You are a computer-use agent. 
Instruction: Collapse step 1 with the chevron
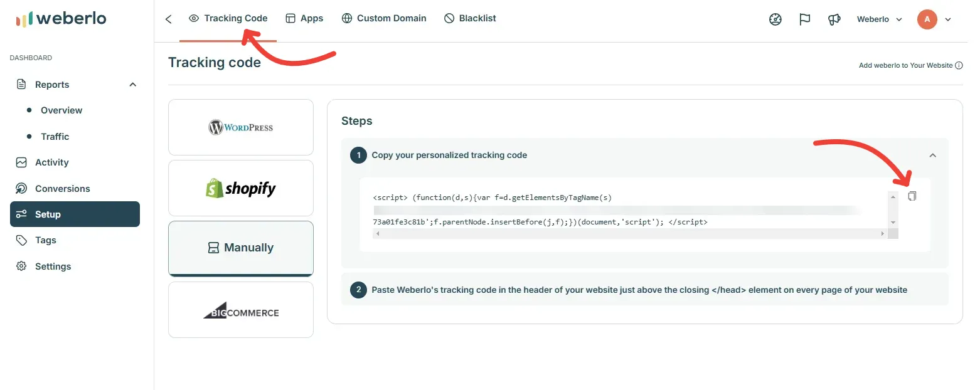click(932, 155)
